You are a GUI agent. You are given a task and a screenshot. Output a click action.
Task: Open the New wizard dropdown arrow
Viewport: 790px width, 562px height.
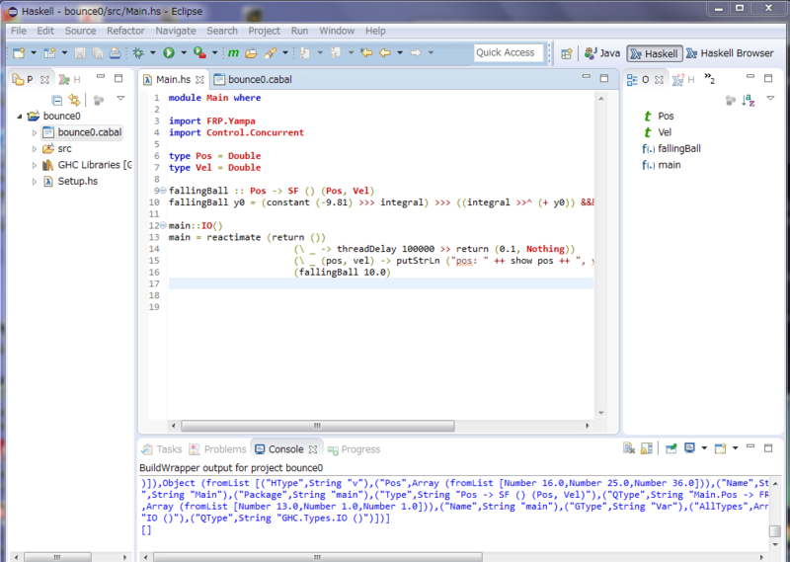click(x=34, y=53)
